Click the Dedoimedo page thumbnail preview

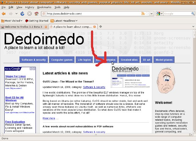(x=130, y=77)
